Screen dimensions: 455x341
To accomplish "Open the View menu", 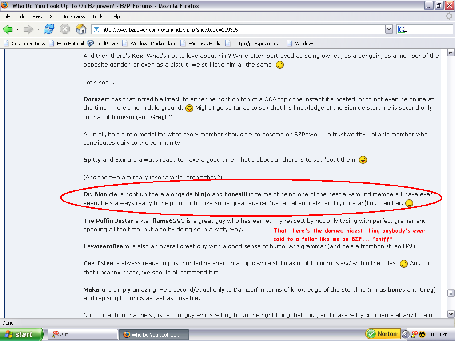I will [x=37, y=16].
